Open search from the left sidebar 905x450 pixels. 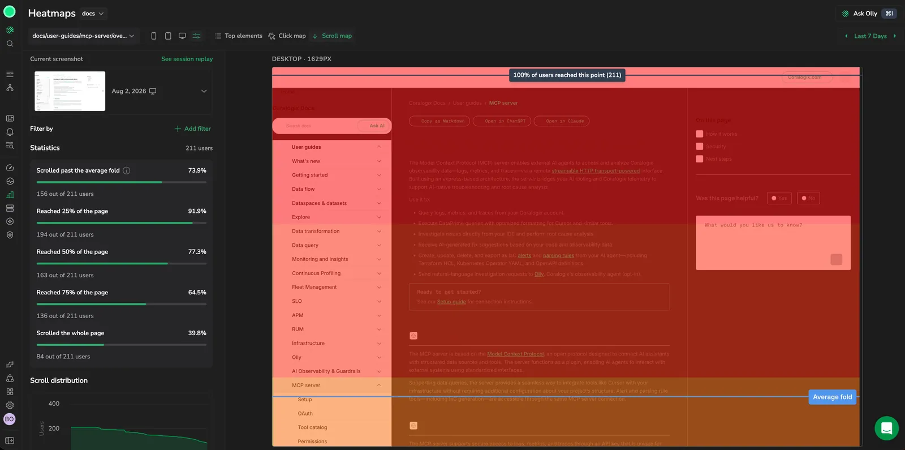point(10,44)
